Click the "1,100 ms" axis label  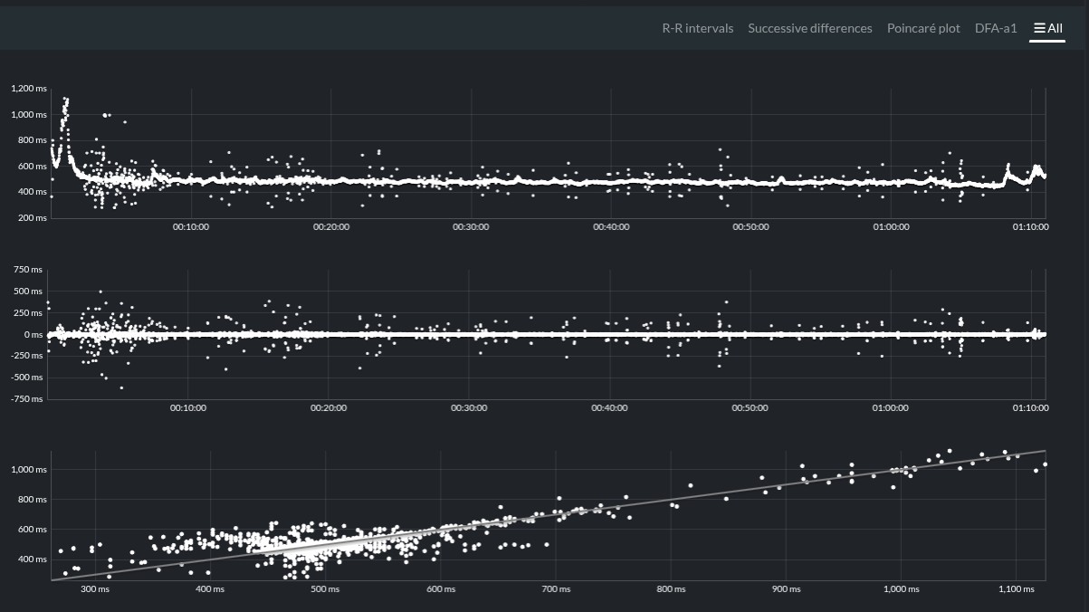click(1016, 589)
